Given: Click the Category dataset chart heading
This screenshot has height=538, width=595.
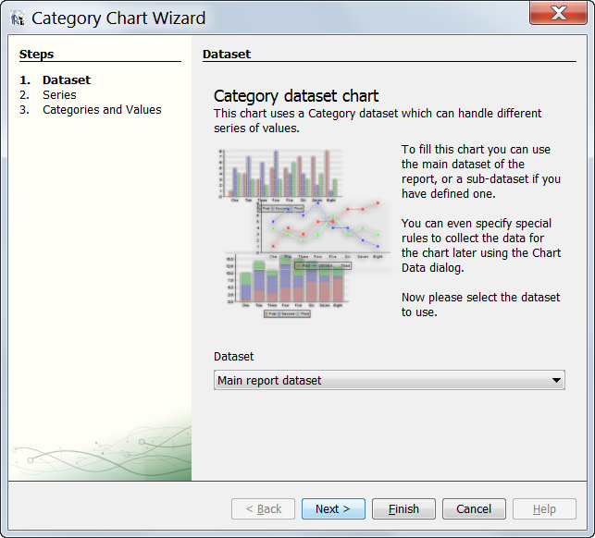Looking at the screenshot, I should [296, 96].
